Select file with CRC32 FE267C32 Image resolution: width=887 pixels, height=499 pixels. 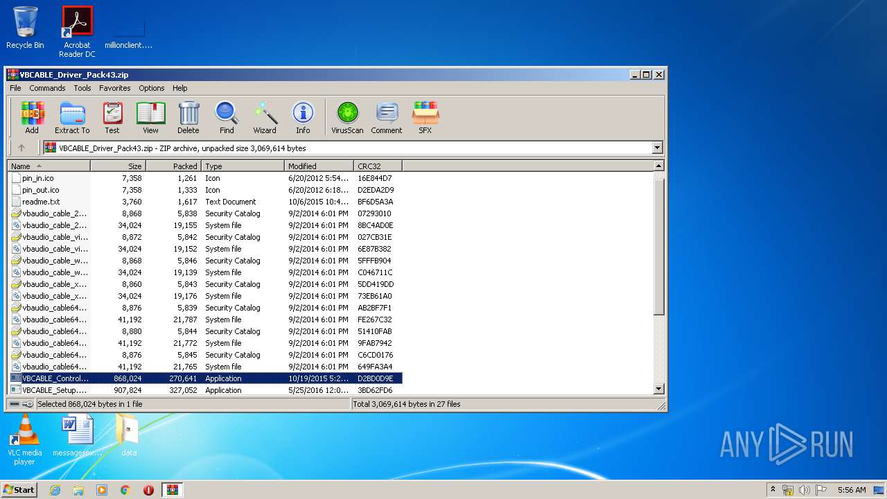(205, 319)
